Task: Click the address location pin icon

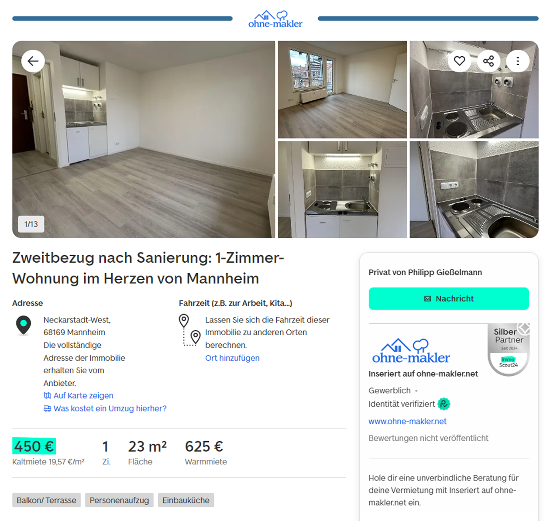Action: [24, 326]
